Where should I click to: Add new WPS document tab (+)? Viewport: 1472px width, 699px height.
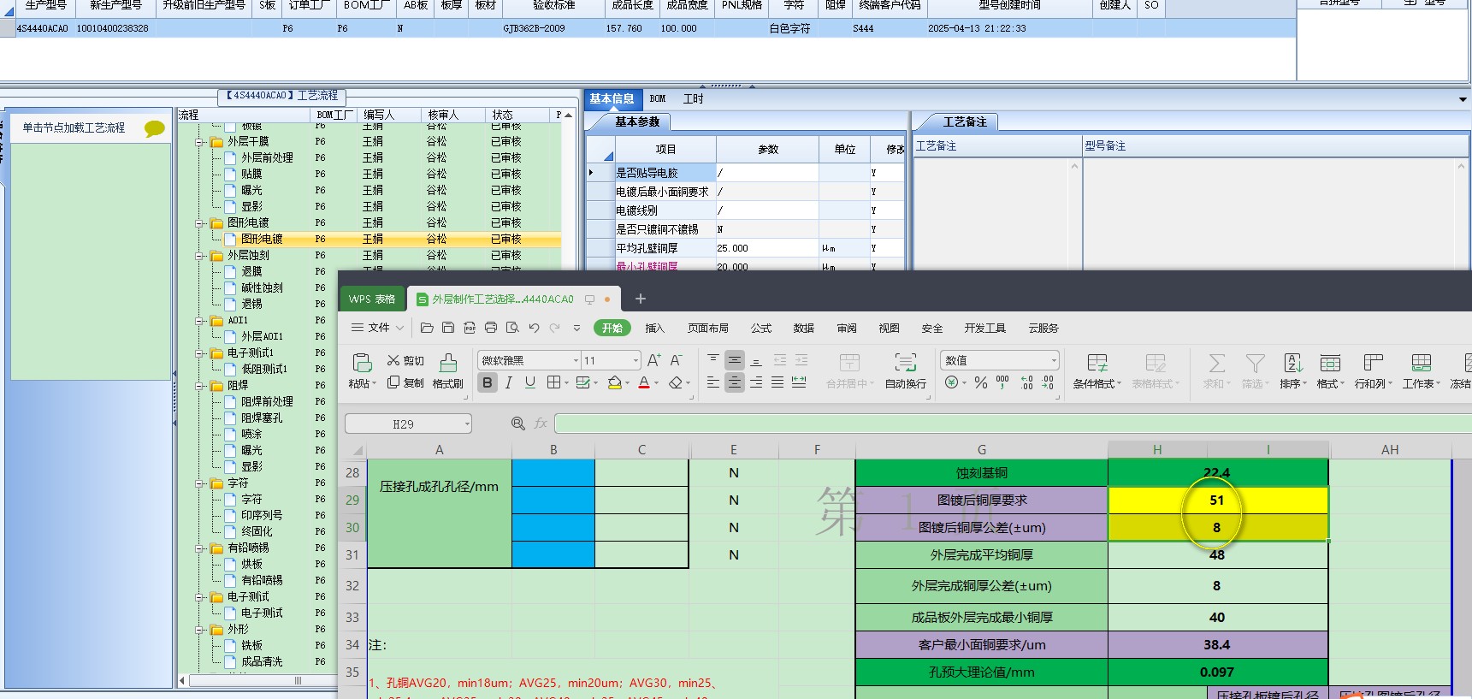(640, 299)
